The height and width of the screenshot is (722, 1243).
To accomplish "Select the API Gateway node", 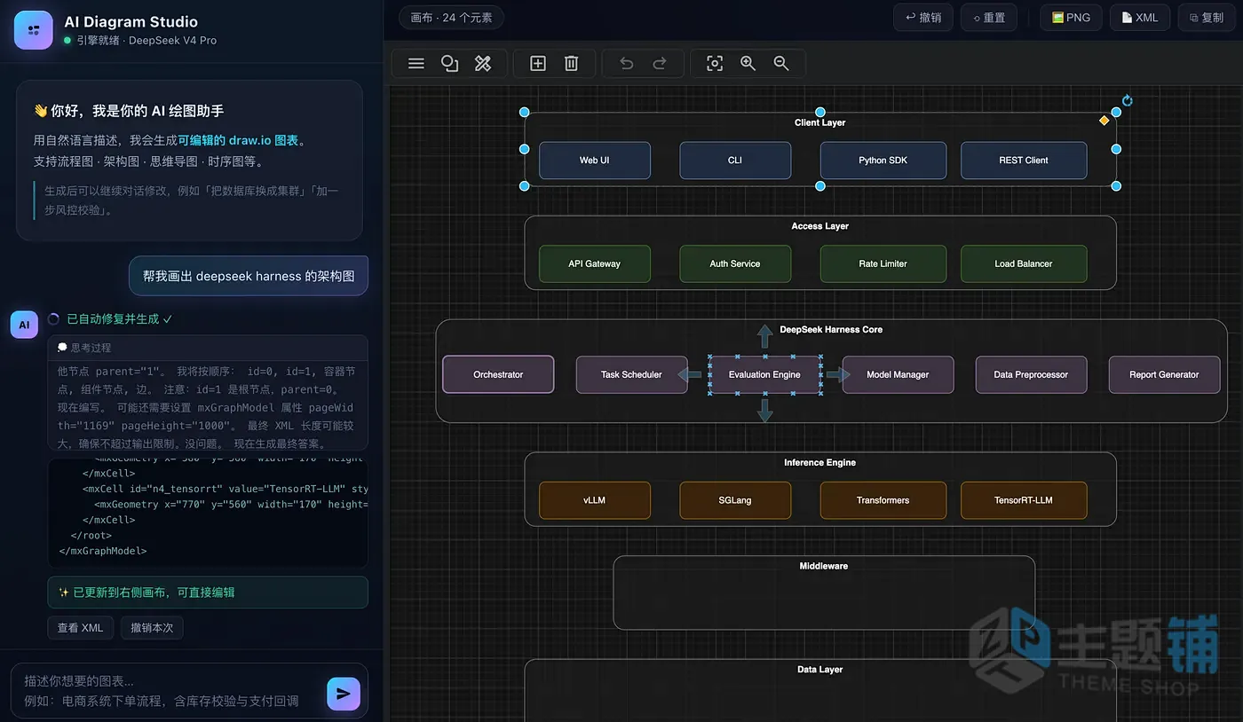I will (595, 264).
